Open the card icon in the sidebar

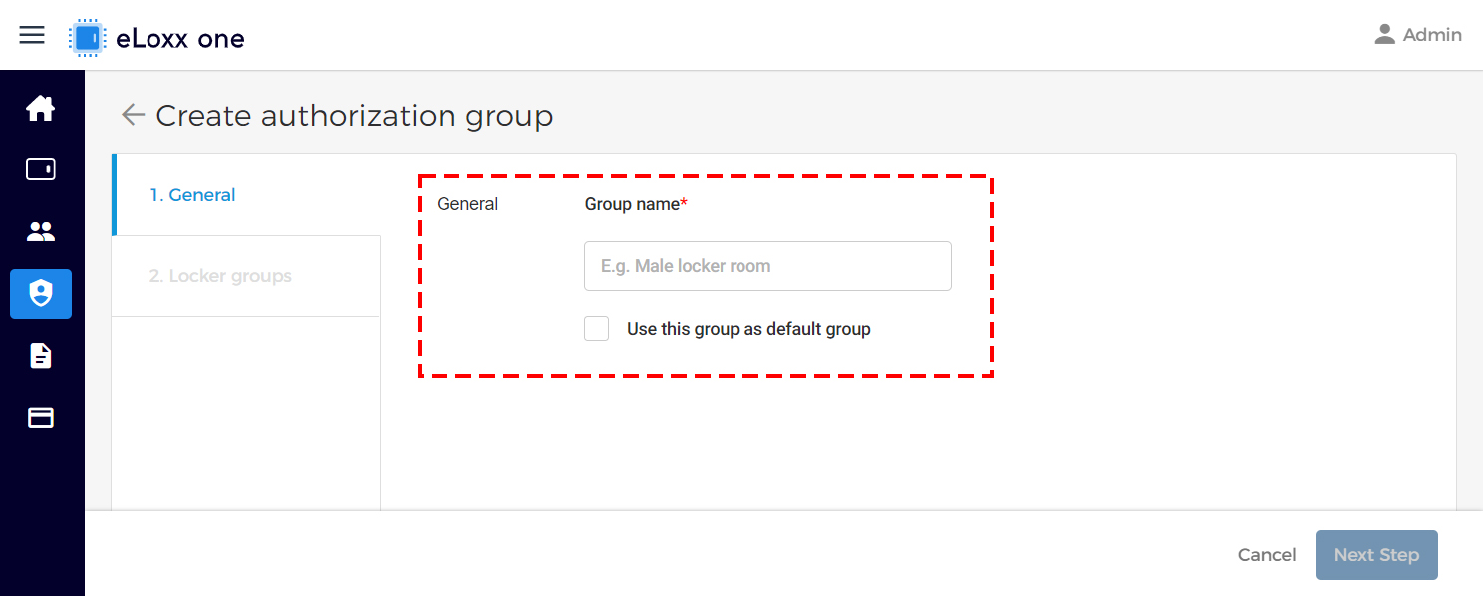click(41, 418)
